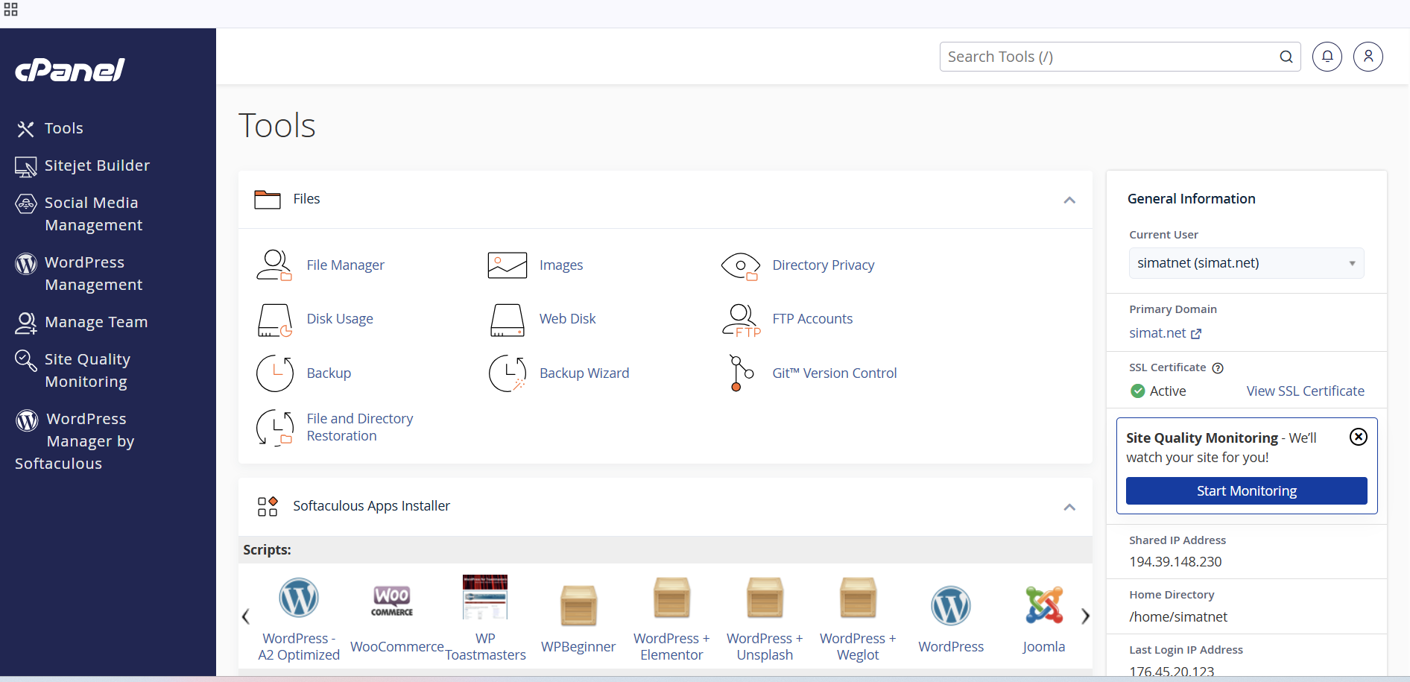Viewport: 1410px width, 682px height.
Task: Open the Backup Wizard icon
Action: click(507, 373)
